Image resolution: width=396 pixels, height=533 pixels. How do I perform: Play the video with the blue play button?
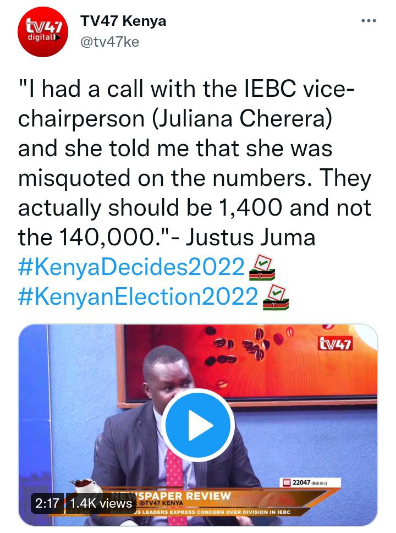click(x=198, y=425)
